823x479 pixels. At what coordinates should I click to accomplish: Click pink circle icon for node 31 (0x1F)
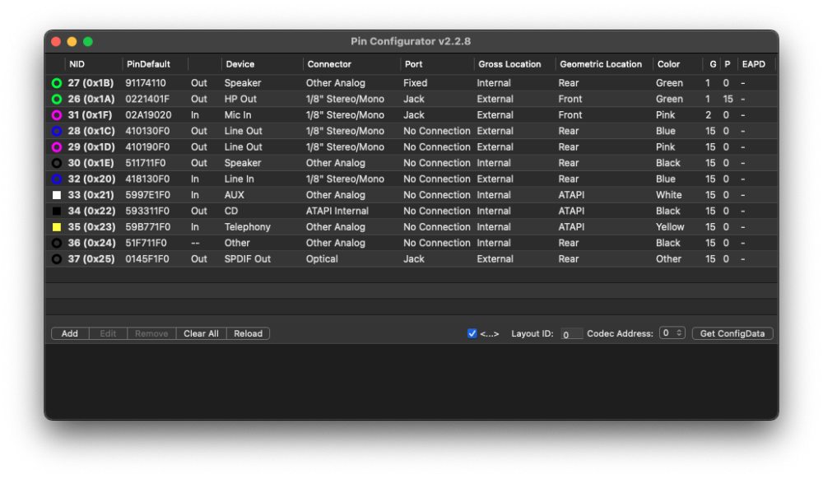[x=57, y=115]
